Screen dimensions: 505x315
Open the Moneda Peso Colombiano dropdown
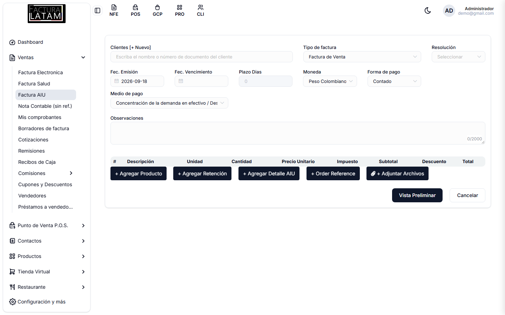[330, 81]
